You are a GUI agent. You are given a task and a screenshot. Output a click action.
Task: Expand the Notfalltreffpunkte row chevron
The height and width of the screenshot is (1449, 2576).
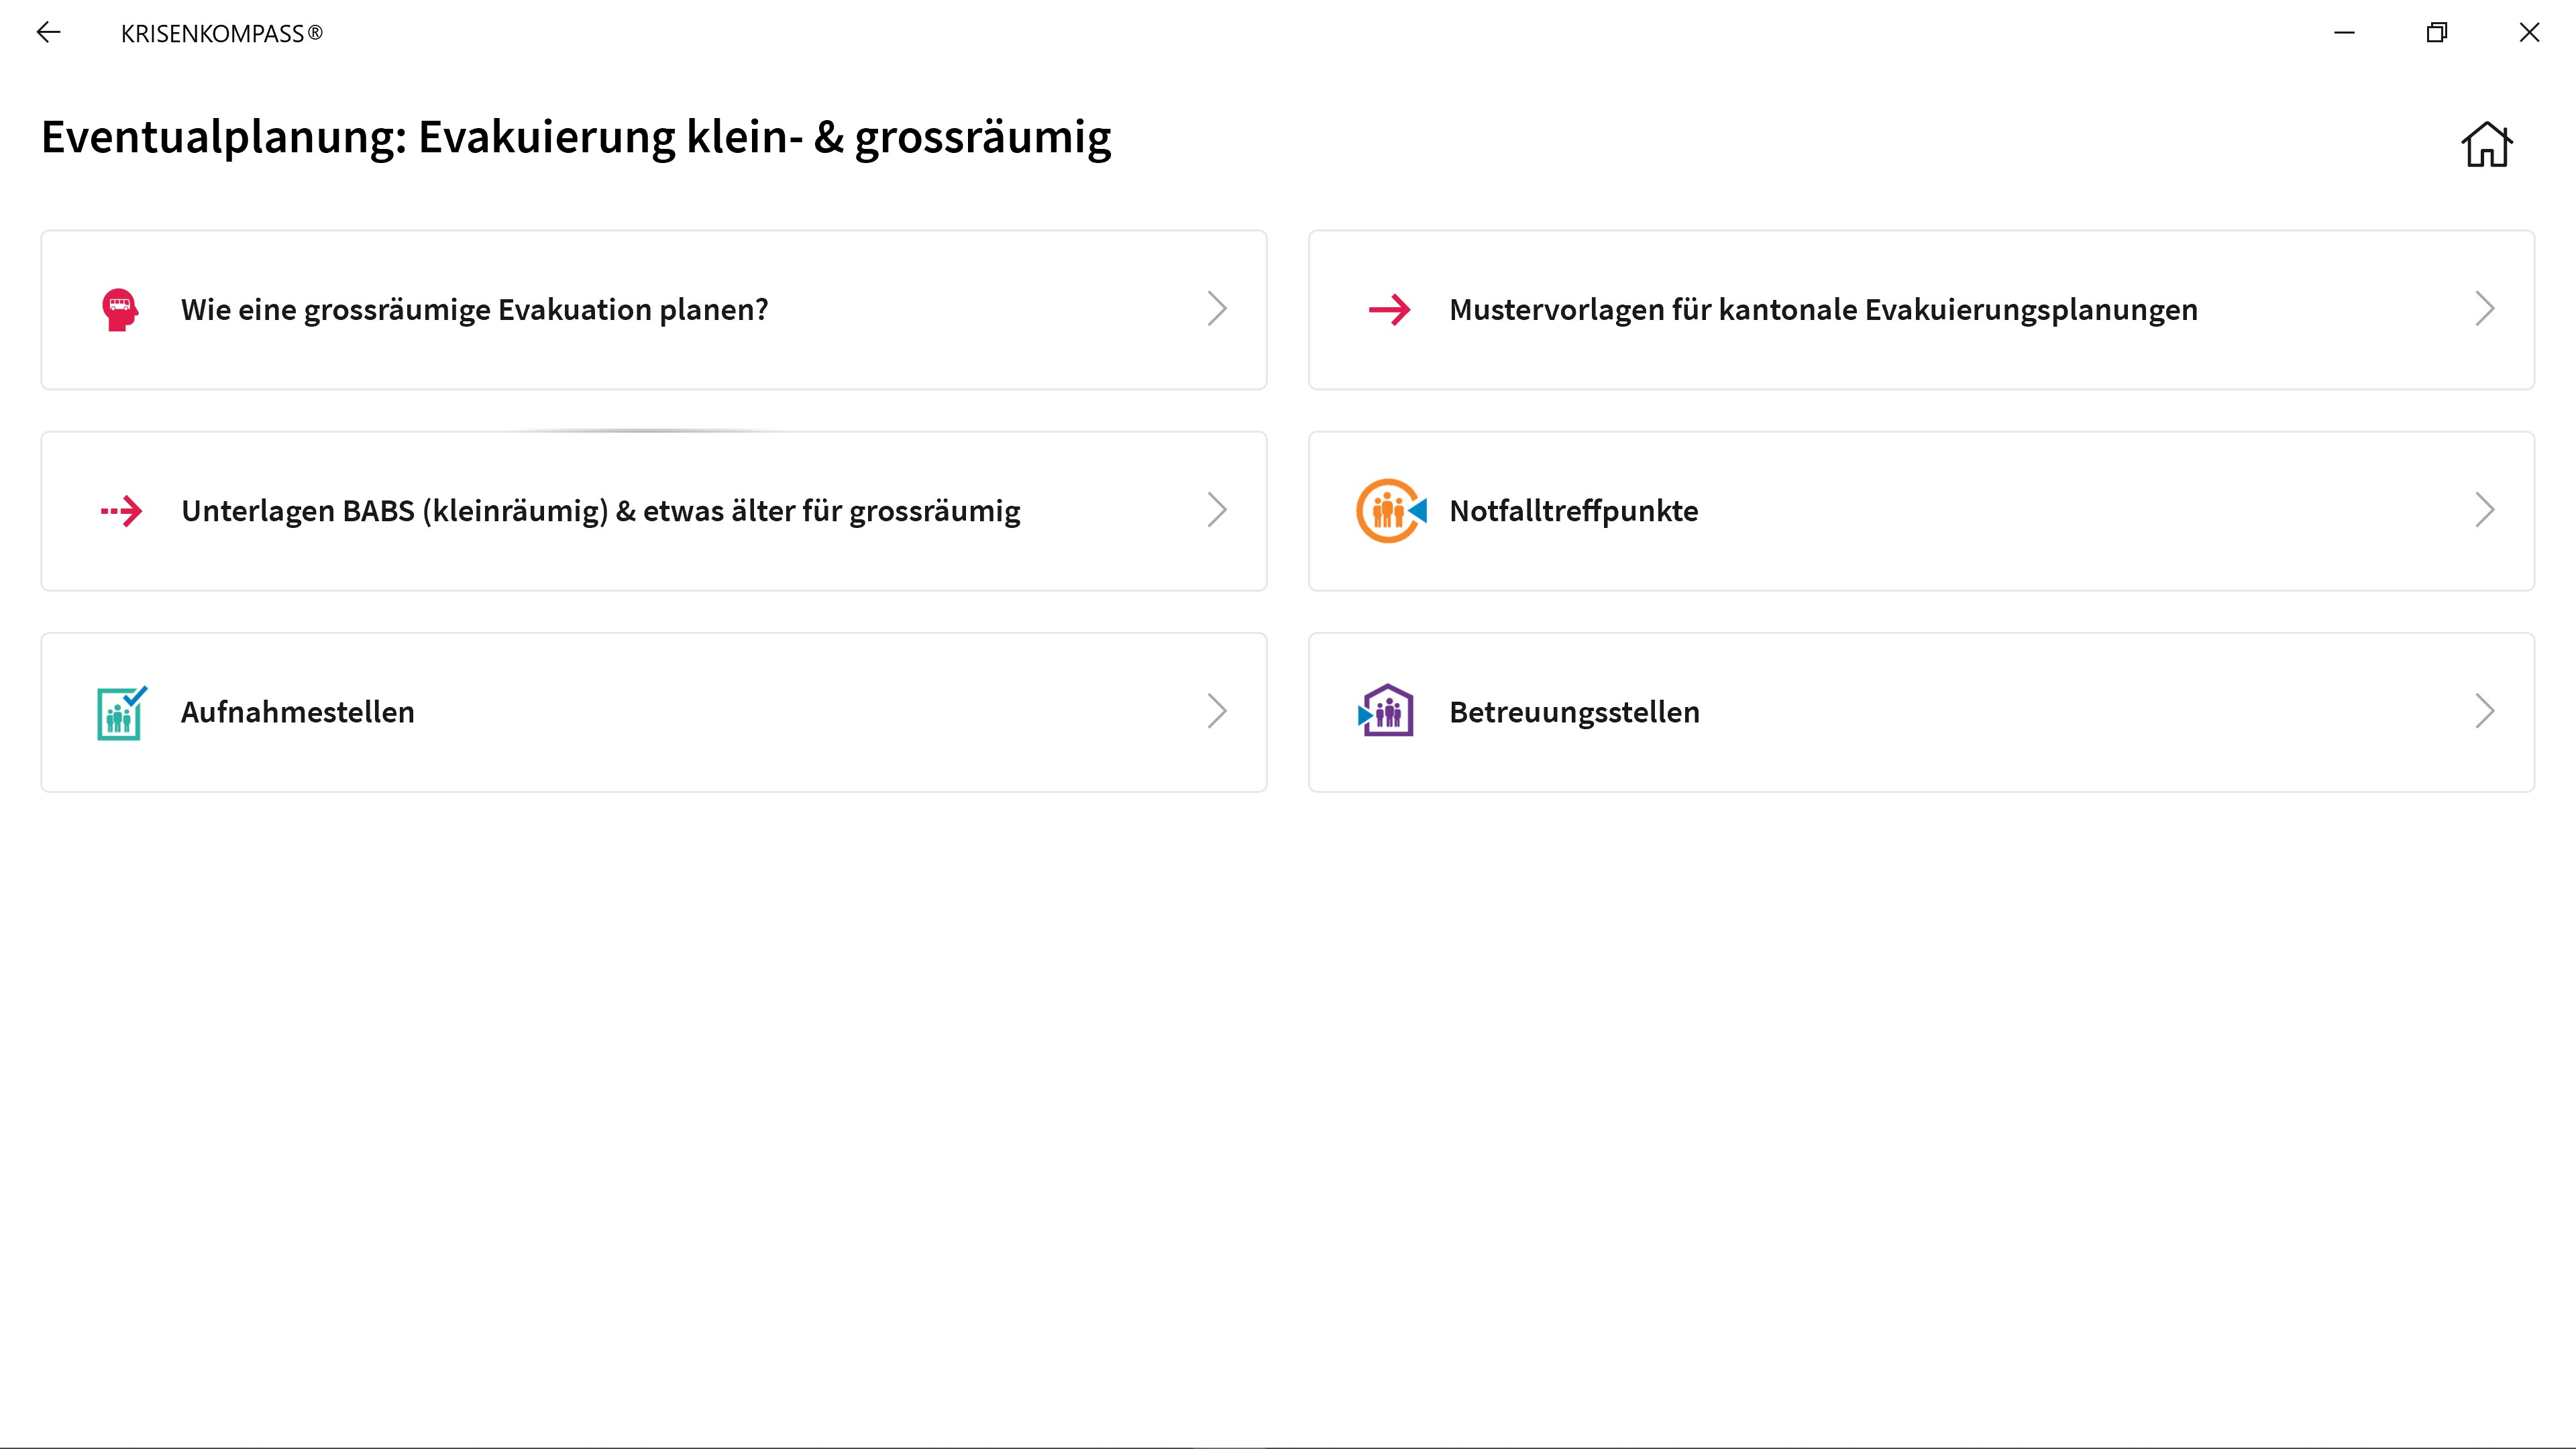coord(2484,510)
